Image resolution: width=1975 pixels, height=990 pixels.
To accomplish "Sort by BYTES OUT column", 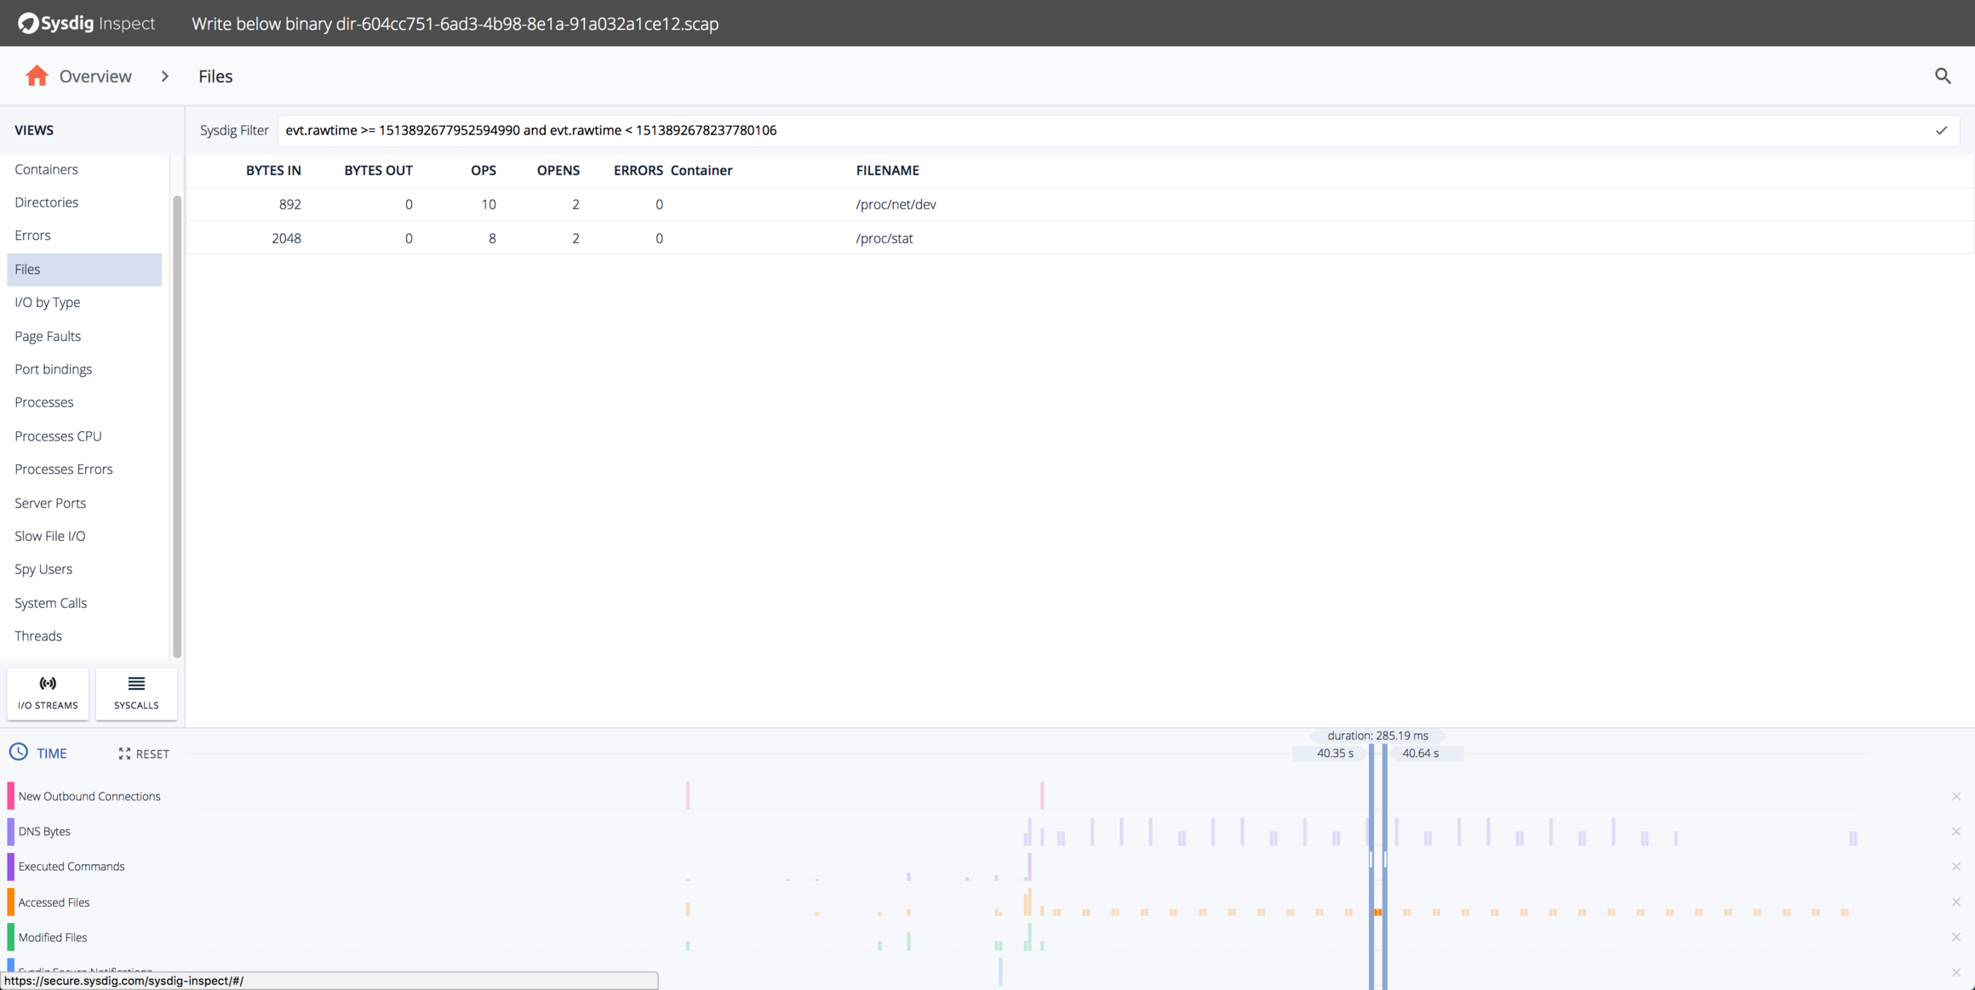I will tap(378, 170).
